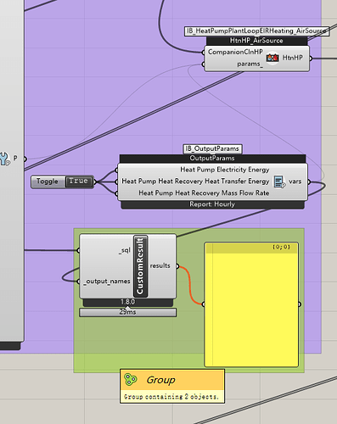The width and height of the screenshot is (337, 424).
Task: Click the results output grip
Action: point(177,266)
